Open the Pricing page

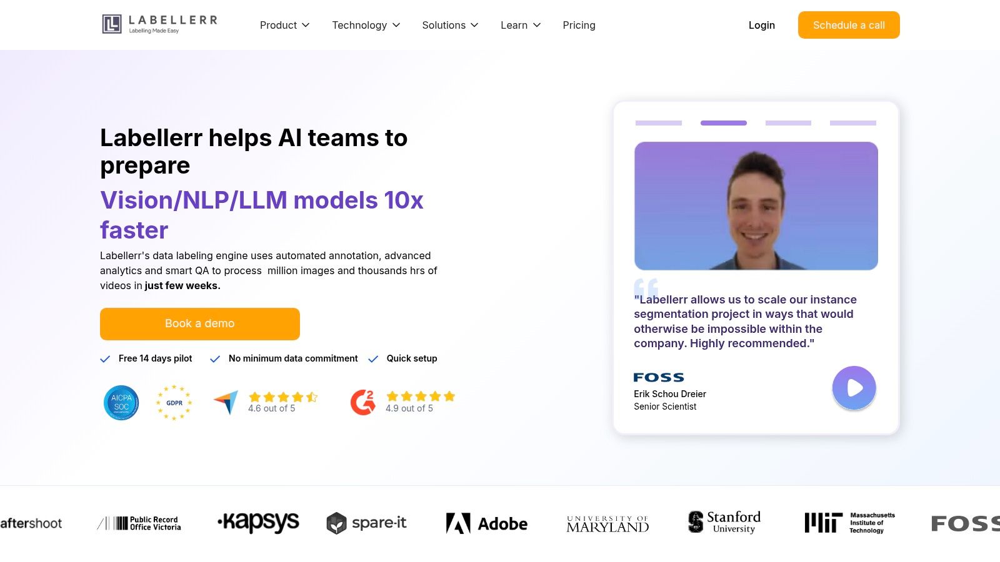coord(579,25)
